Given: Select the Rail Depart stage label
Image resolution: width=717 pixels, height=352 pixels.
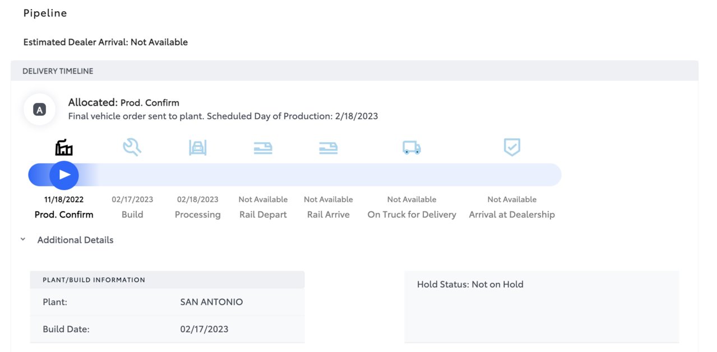Looking at the screenshot, I should click(x=263, y=214).
